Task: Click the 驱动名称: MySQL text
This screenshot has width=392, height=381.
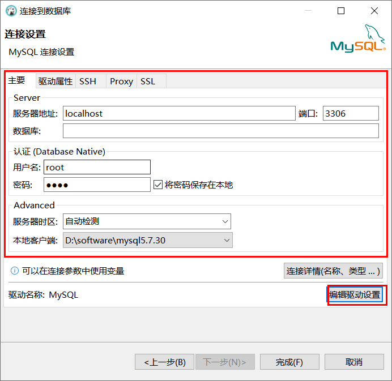Action: coord(43,295)
